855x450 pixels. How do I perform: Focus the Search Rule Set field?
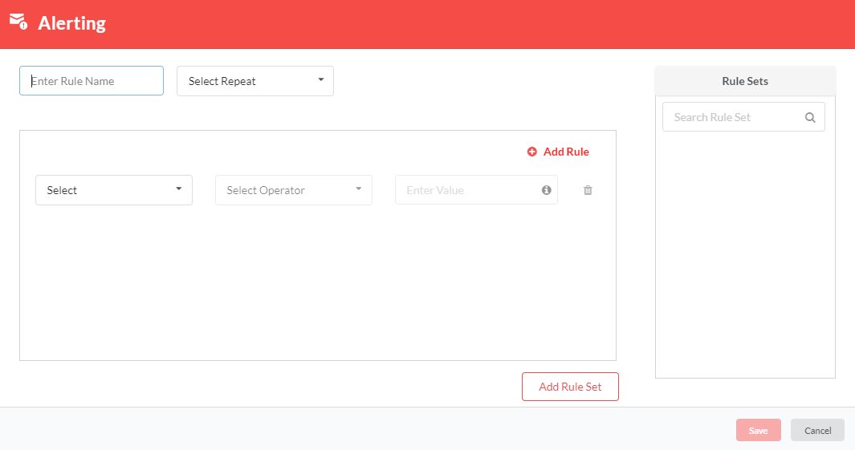(x=743, y=117)
